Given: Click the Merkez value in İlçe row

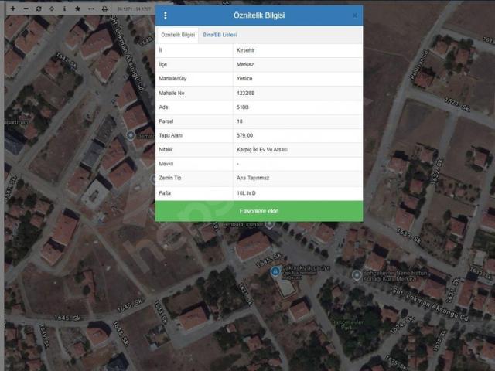Looking at the screenshot, I should pos(245,64).
